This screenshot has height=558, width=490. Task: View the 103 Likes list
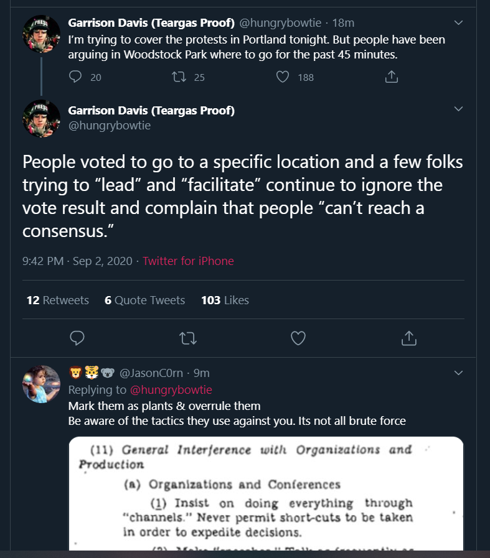pos(225,300)
